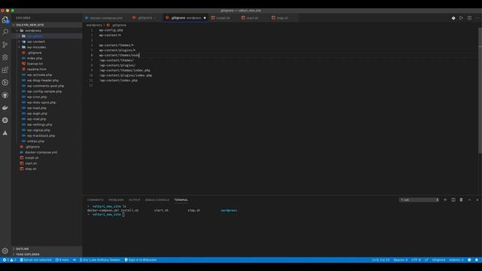
Task: Click the Jira user status bar item
Action: point(100,260)
